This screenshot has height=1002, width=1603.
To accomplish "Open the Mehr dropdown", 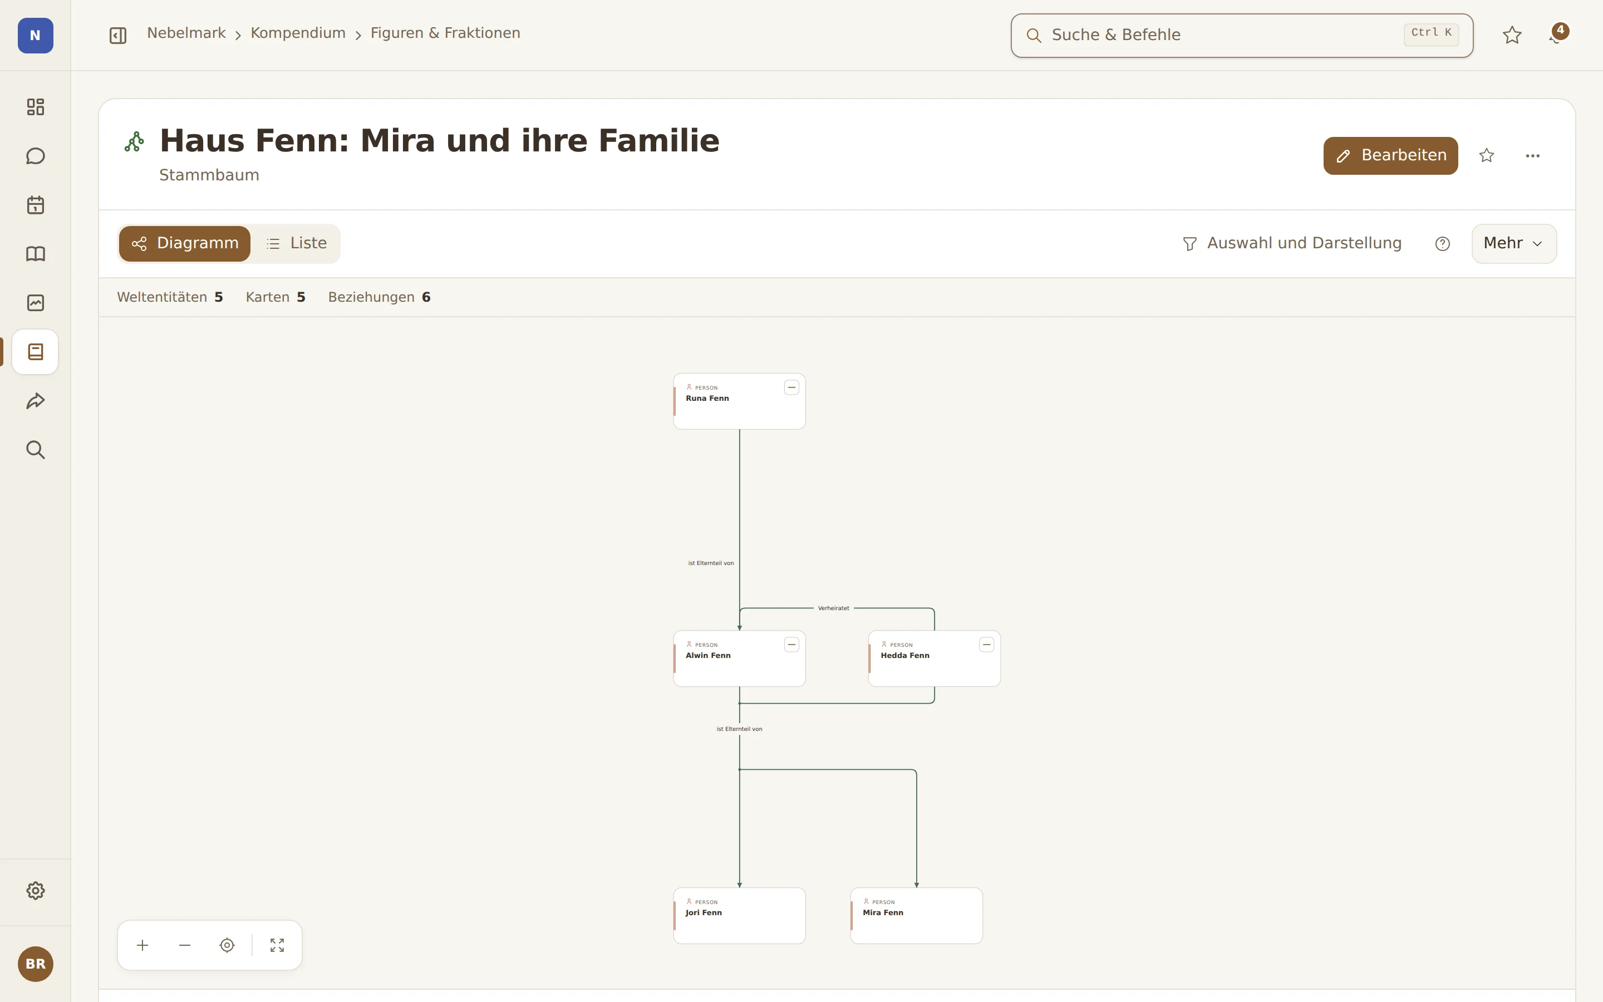I will [x=1513, y=244].
